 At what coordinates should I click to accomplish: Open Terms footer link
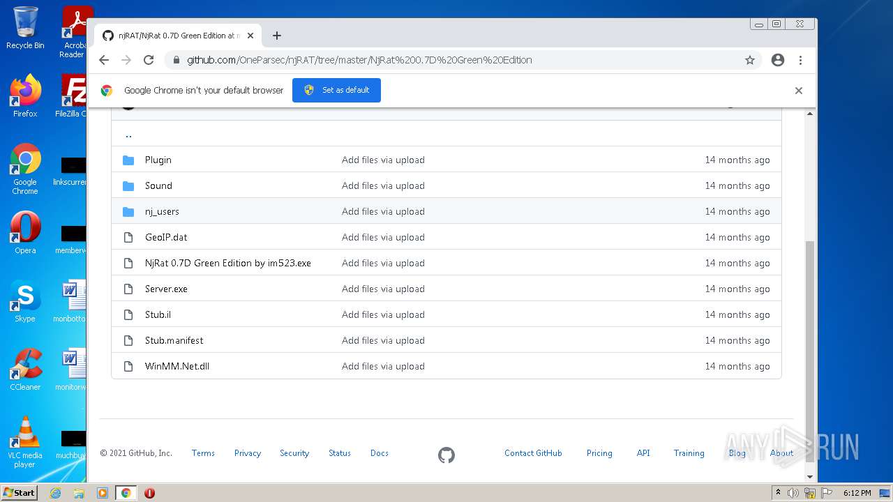(203, 453)
